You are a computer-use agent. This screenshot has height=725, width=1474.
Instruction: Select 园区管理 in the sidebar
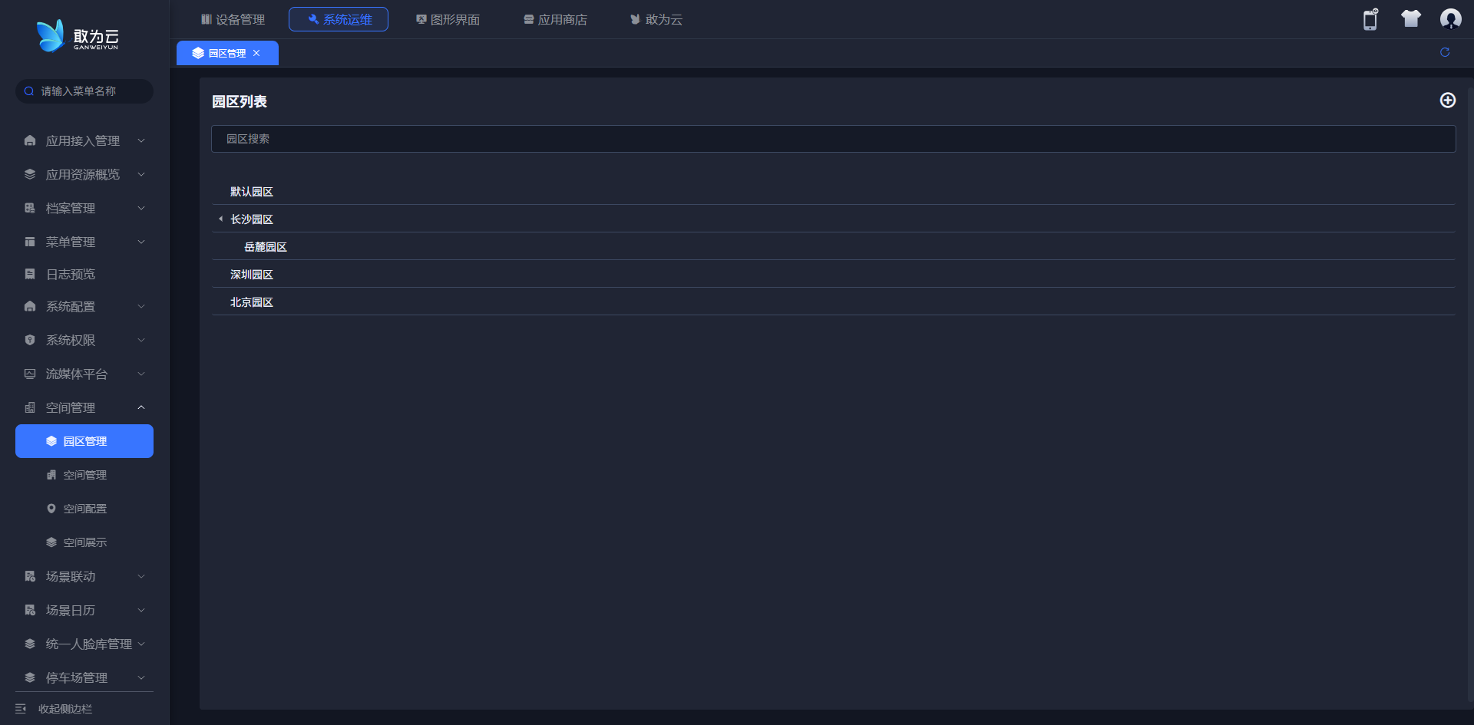click(x=84, y=441)
